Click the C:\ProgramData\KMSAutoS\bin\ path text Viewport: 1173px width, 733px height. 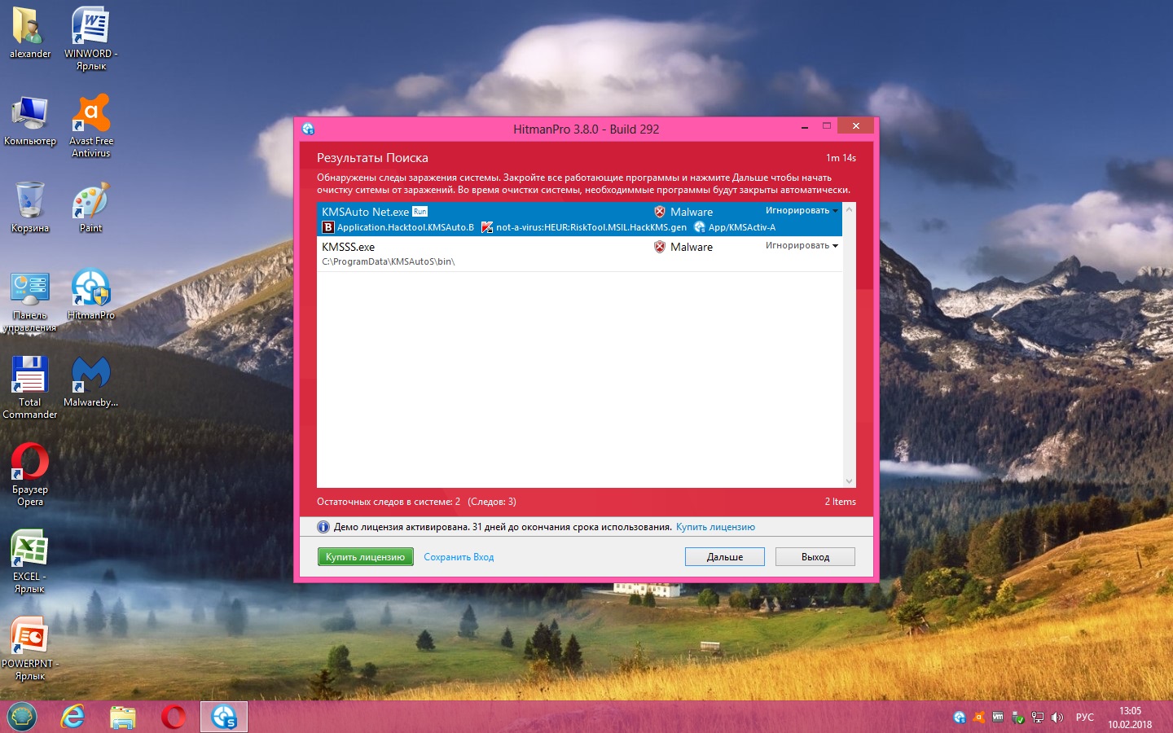[389, 261]
